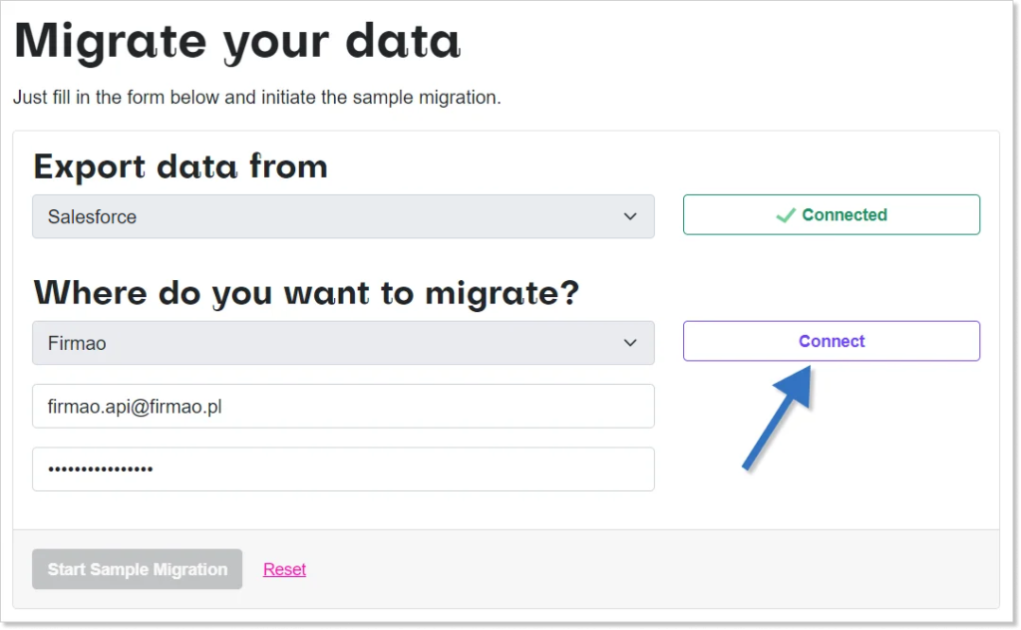
Task: Select the 'Firmao' value text in dropdown
Action: [x=77, y=343]
